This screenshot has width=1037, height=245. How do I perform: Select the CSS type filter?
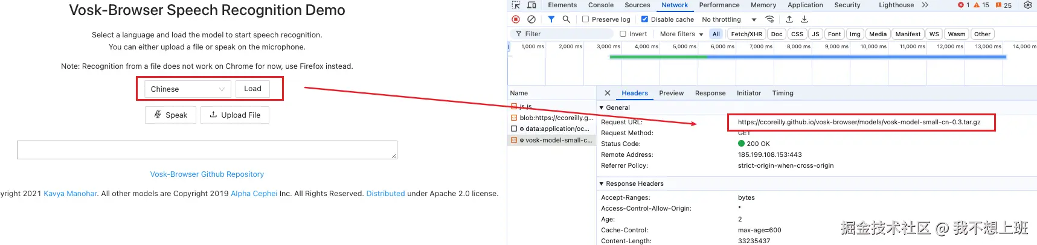[x=797, y=34]
